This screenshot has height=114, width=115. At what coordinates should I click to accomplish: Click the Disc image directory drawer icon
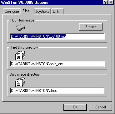[20, 82]
